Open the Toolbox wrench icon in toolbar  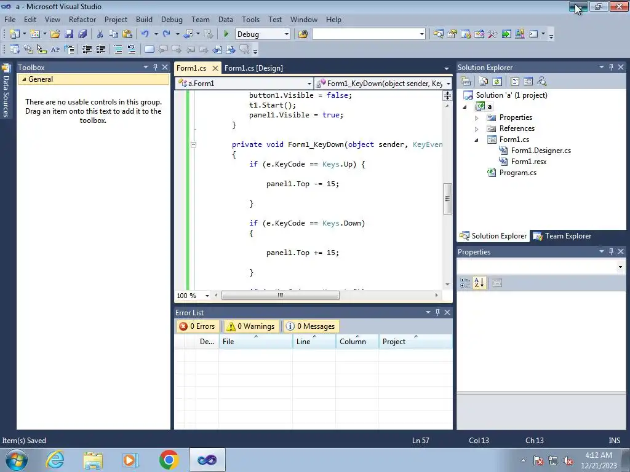click(x=493, y=34)
